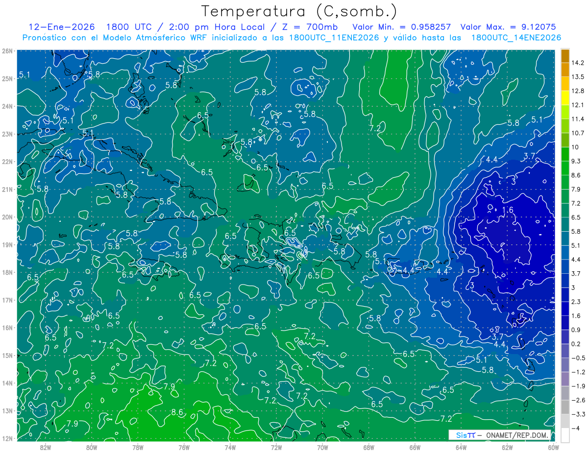Select the brown-orange swatch above 14.2

565,56
